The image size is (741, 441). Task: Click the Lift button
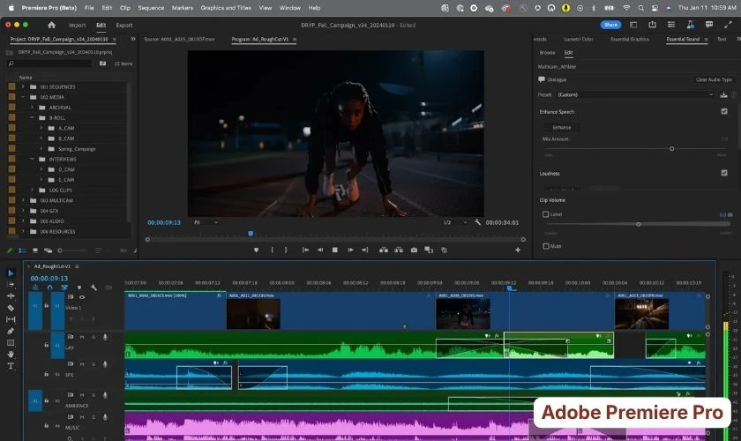tap(384, 250)
